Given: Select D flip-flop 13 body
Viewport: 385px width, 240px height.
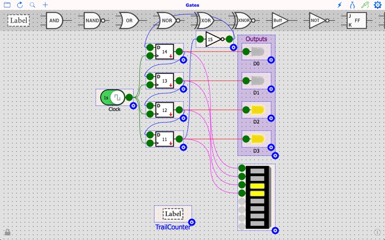Looking at the screenshot, I should [165, 81].
